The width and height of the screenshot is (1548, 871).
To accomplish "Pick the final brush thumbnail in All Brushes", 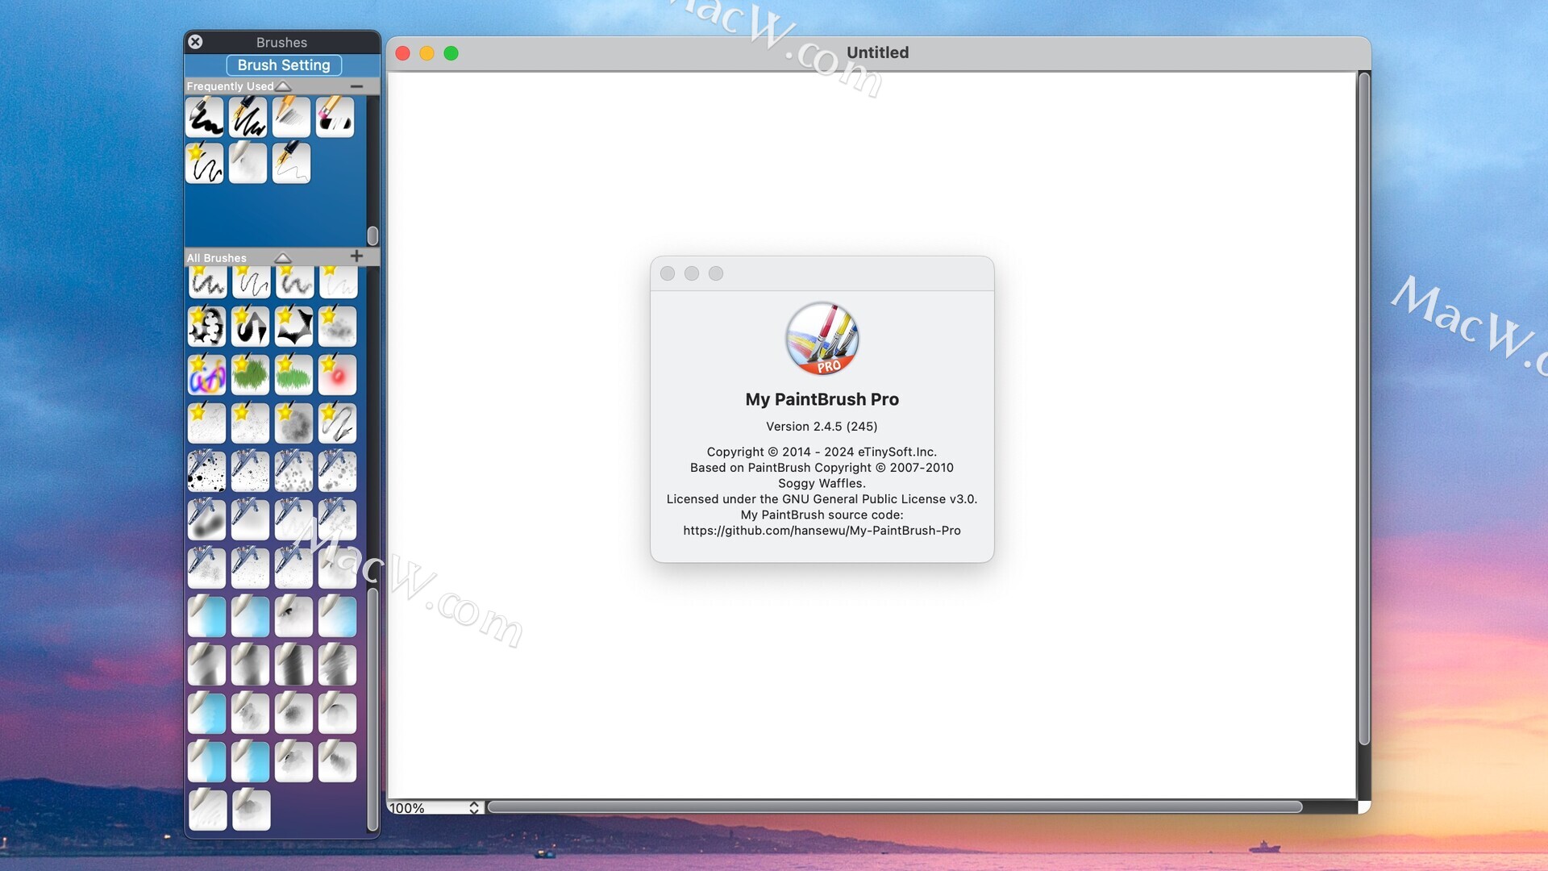I will [x=251, y=810].
